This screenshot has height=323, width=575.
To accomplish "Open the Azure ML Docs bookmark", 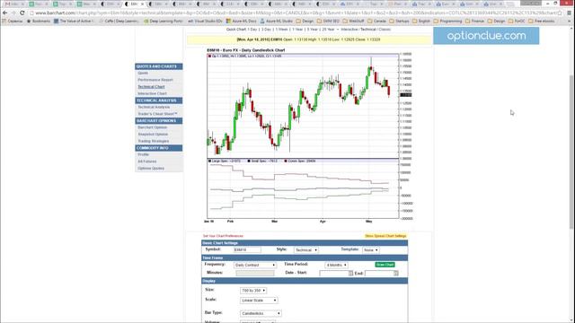I will pyautogui.click(x=242, y=22).
